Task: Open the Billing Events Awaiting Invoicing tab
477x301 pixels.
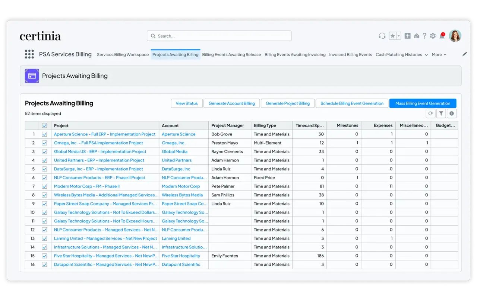Action: click(x=295, y=55)
